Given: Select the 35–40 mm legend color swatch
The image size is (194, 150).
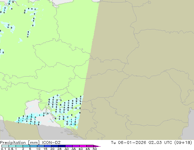Looking at the screenshot, I should coord(76,146).
